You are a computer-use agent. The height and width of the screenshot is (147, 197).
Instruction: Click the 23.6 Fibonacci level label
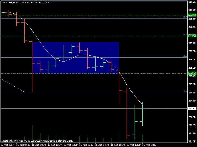pos(185,56)
